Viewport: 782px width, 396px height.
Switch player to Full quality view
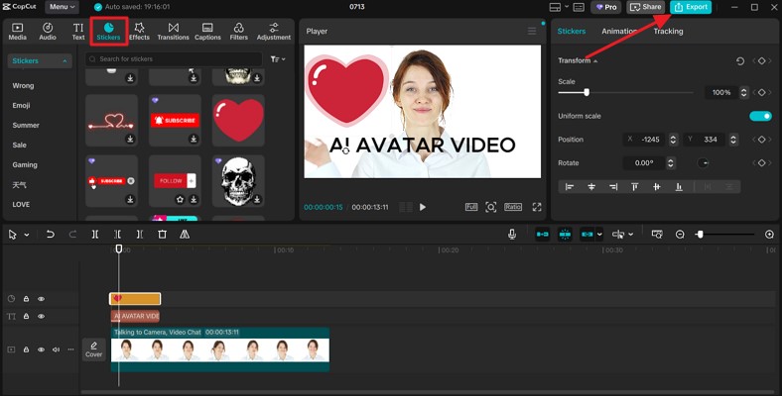471,207
